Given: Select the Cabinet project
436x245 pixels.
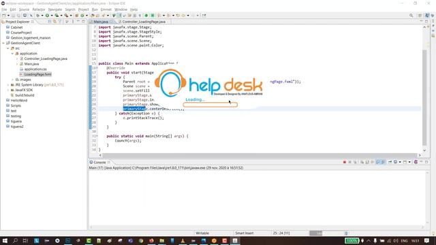Looking at the screenshot, I should coord(16,27).
